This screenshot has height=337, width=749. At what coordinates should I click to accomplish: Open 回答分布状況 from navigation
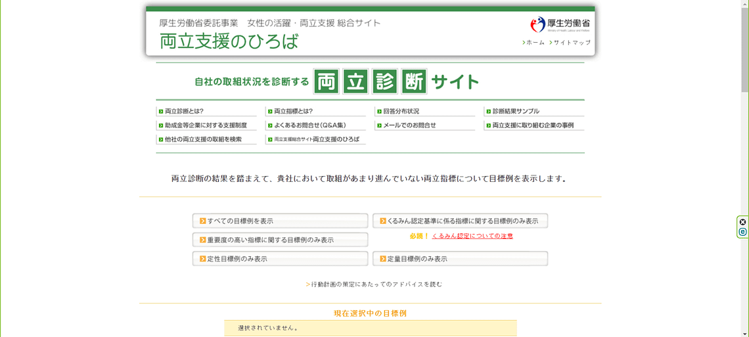(x=401, y=112)
